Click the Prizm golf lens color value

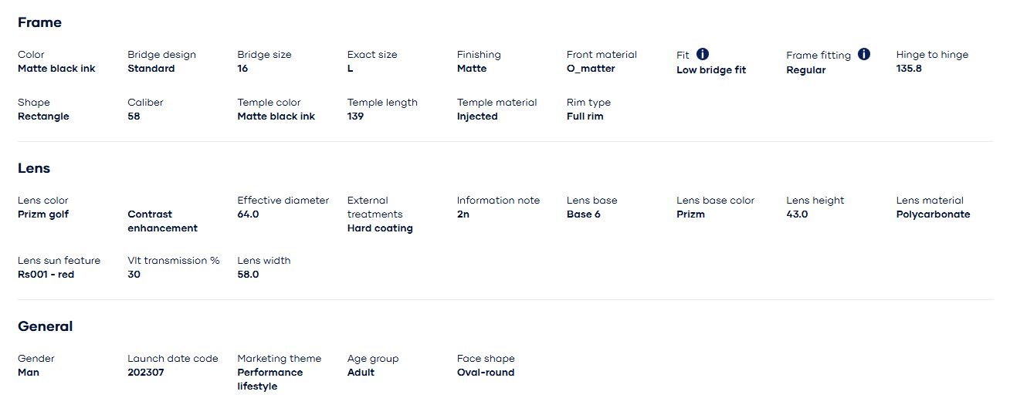[43, 214]
